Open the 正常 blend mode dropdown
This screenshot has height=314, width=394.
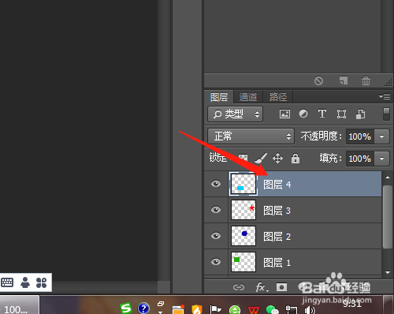coord(251,136)
